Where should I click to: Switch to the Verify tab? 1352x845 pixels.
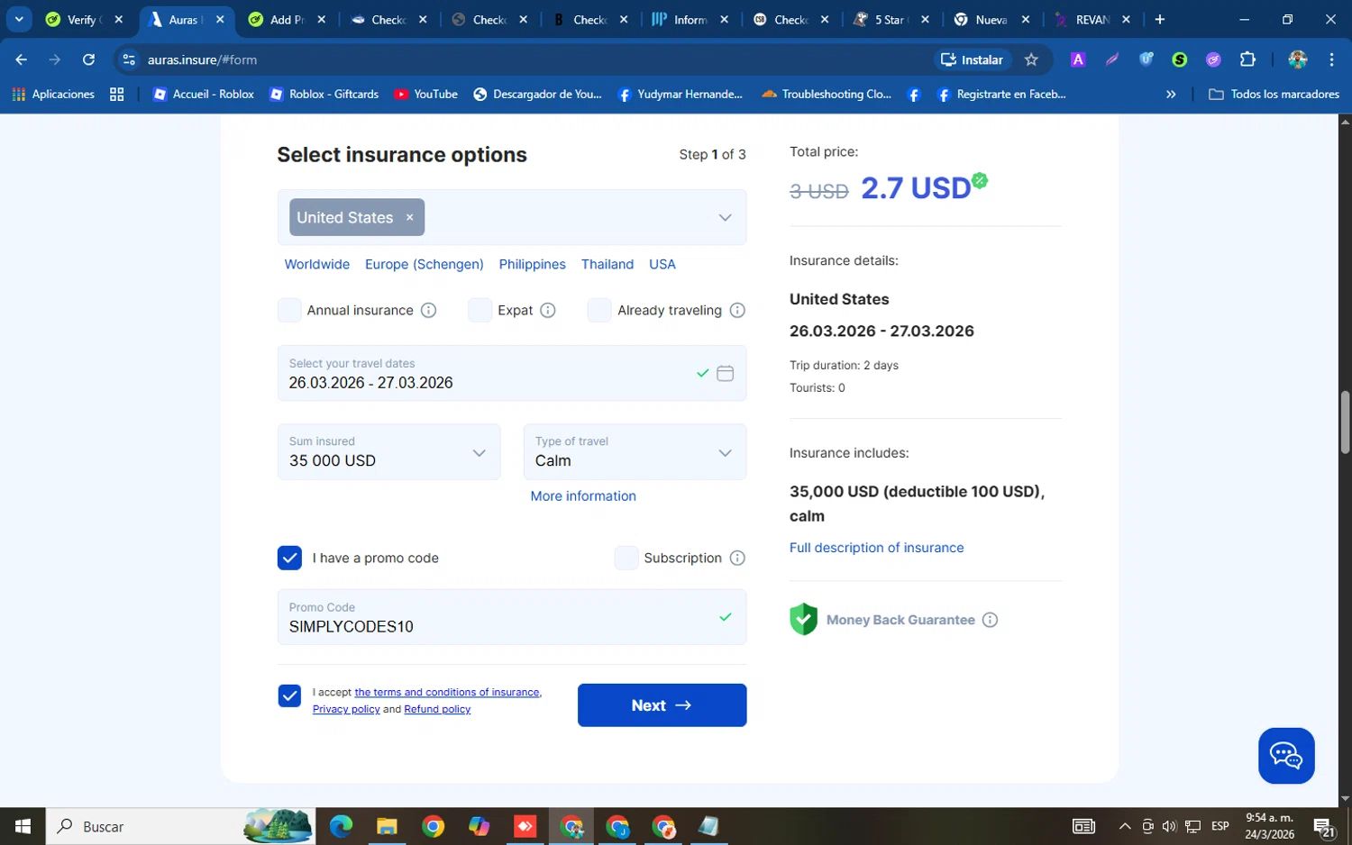click(x=83, y=20)
